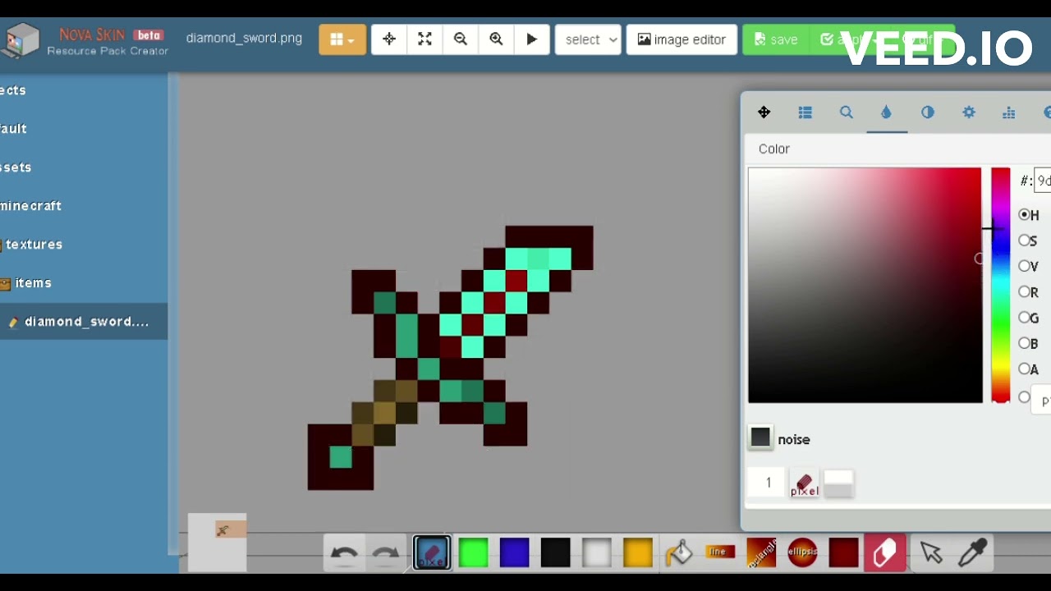Pick the black color swatch

tap(555, 552)
